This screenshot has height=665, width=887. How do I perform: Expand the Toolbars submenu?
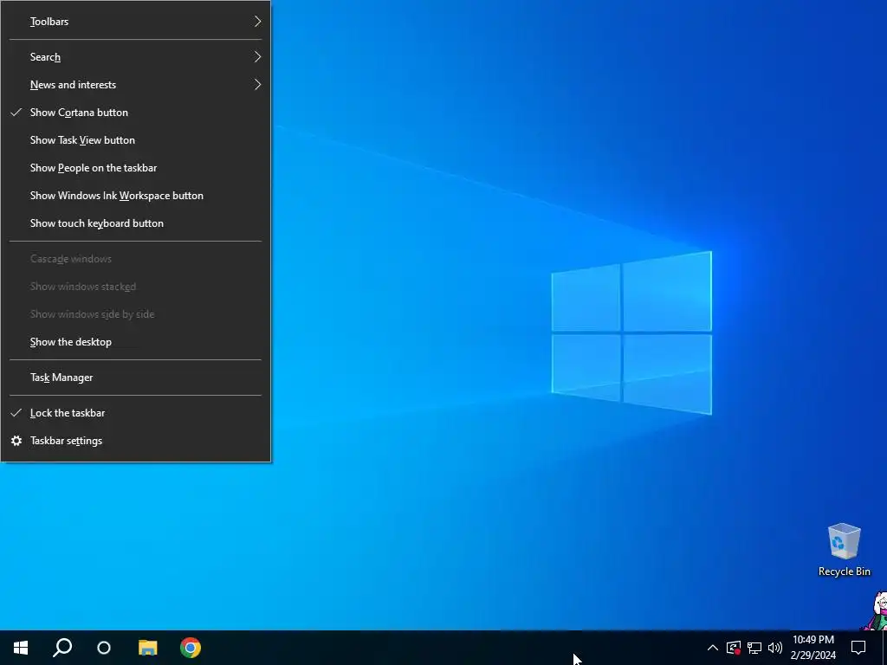click(x=136, y=22)
